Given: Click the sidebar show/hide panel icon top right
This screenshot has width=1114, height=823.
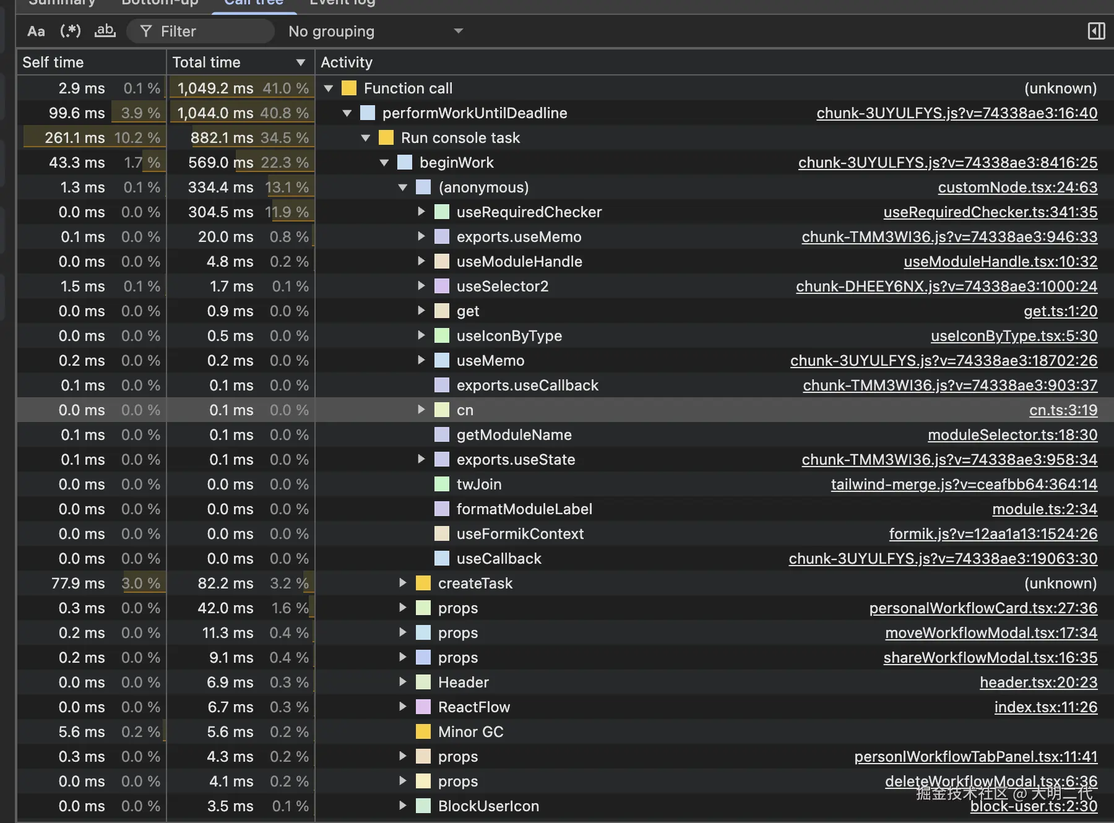Looking at the screenshot, I should (x=1097, y=31).
